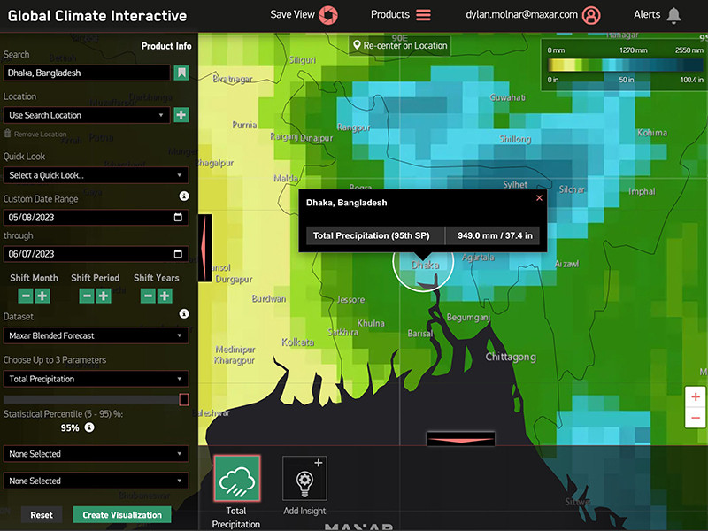The width and height of the screenshot is (708, 531).
Task: Open the Location dropdown Use Search Location
Action: click(87, 115)
